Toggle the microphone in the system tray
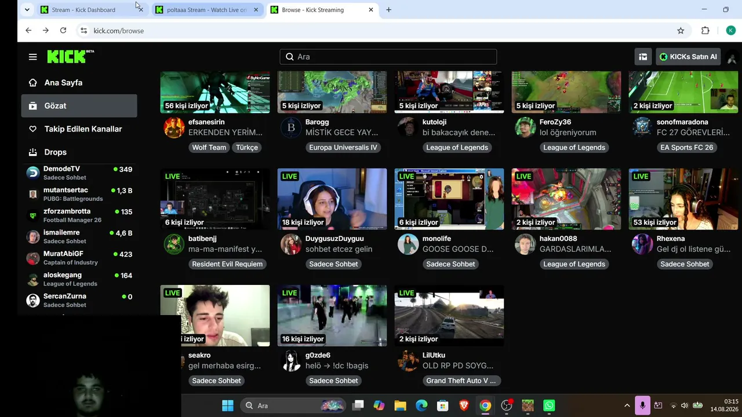Screen dimensions: 742x417 [x=642, y=405]
